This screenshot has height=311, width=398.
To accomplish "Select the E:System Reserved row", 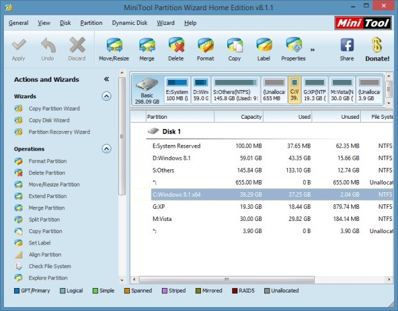I will click(x=272, y=146).
